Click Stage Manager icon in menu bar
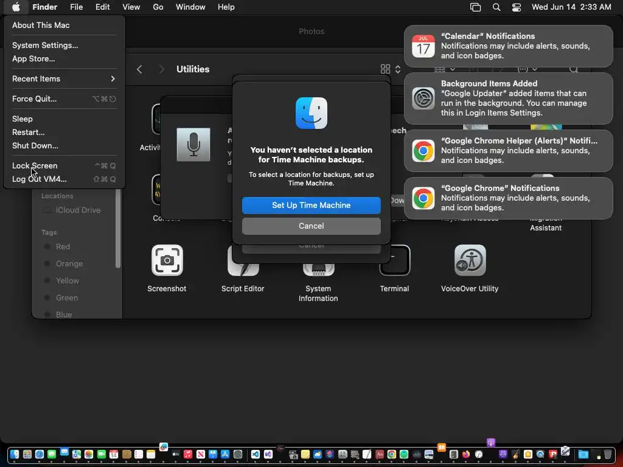The height and width of the screenshot is (467, 623). [x=476, y=7]
